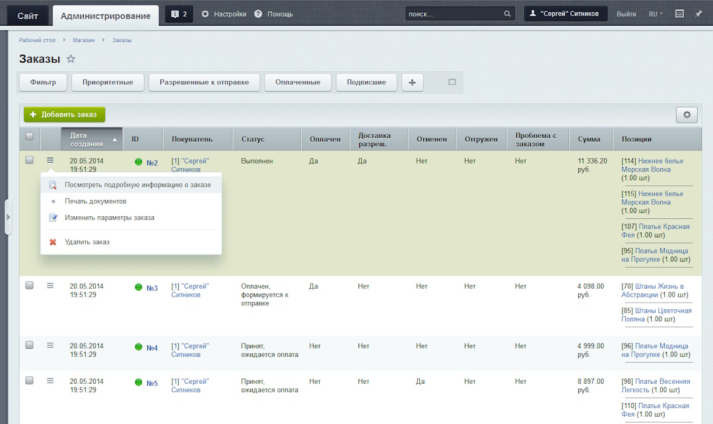Check the checkbox for order №5
The width and height of the screenshot is (713, 424).
point(29,380)
